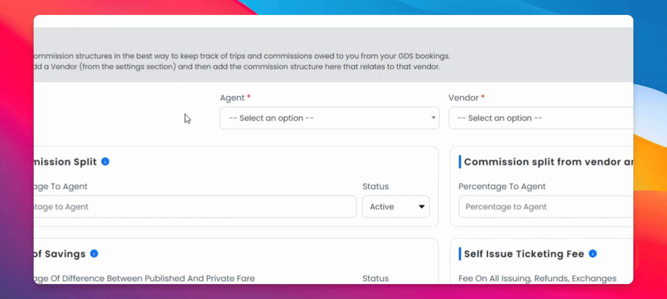
Task: Click the Difference Between Published And Private Fare label
Action: pos(144,278)
